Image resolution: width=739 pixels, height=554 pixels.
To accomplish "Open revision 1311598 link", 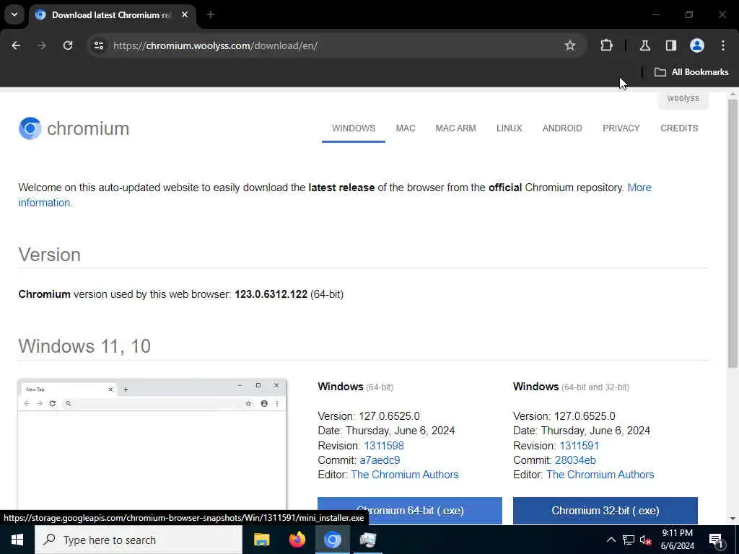I will [384, 446].
